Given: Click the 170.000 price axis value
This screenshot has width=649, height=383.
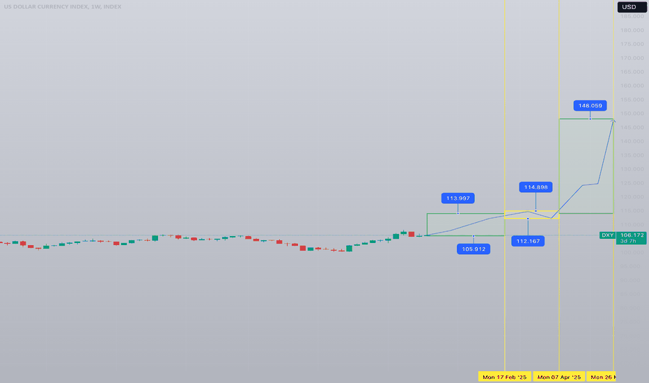Looking at the screenshot, I should (632, 58).
